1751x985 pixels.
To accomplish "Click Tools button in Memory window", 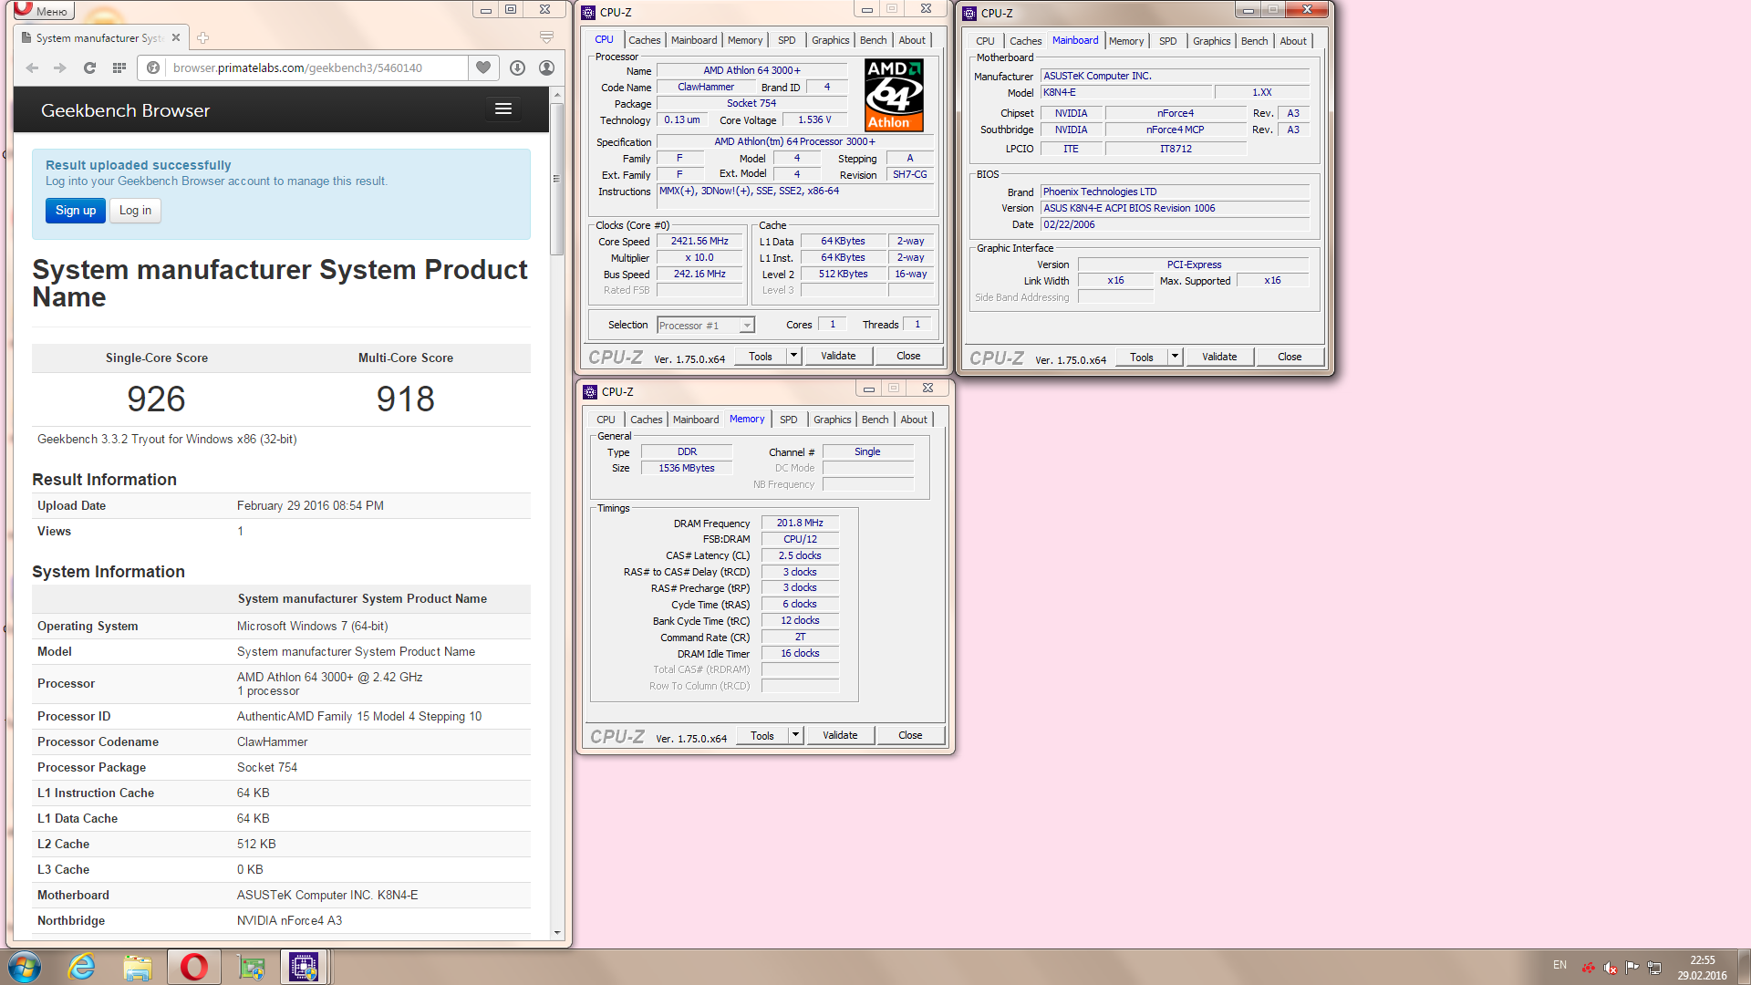I will [x=762, y=735].
